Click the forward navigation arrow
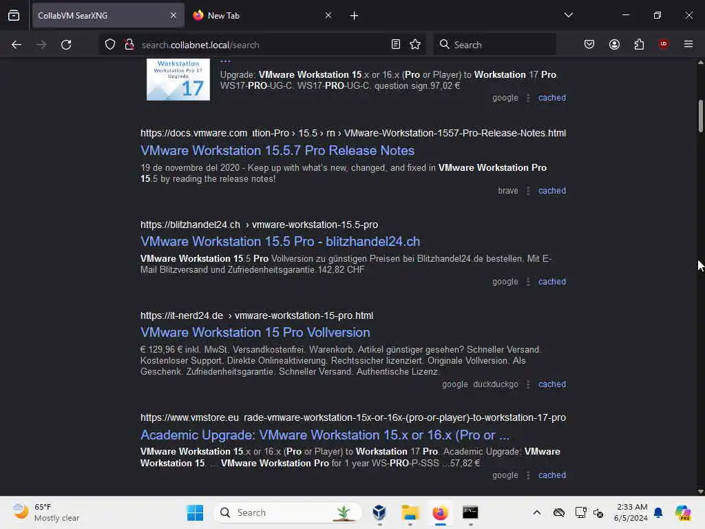 (41, 45)
